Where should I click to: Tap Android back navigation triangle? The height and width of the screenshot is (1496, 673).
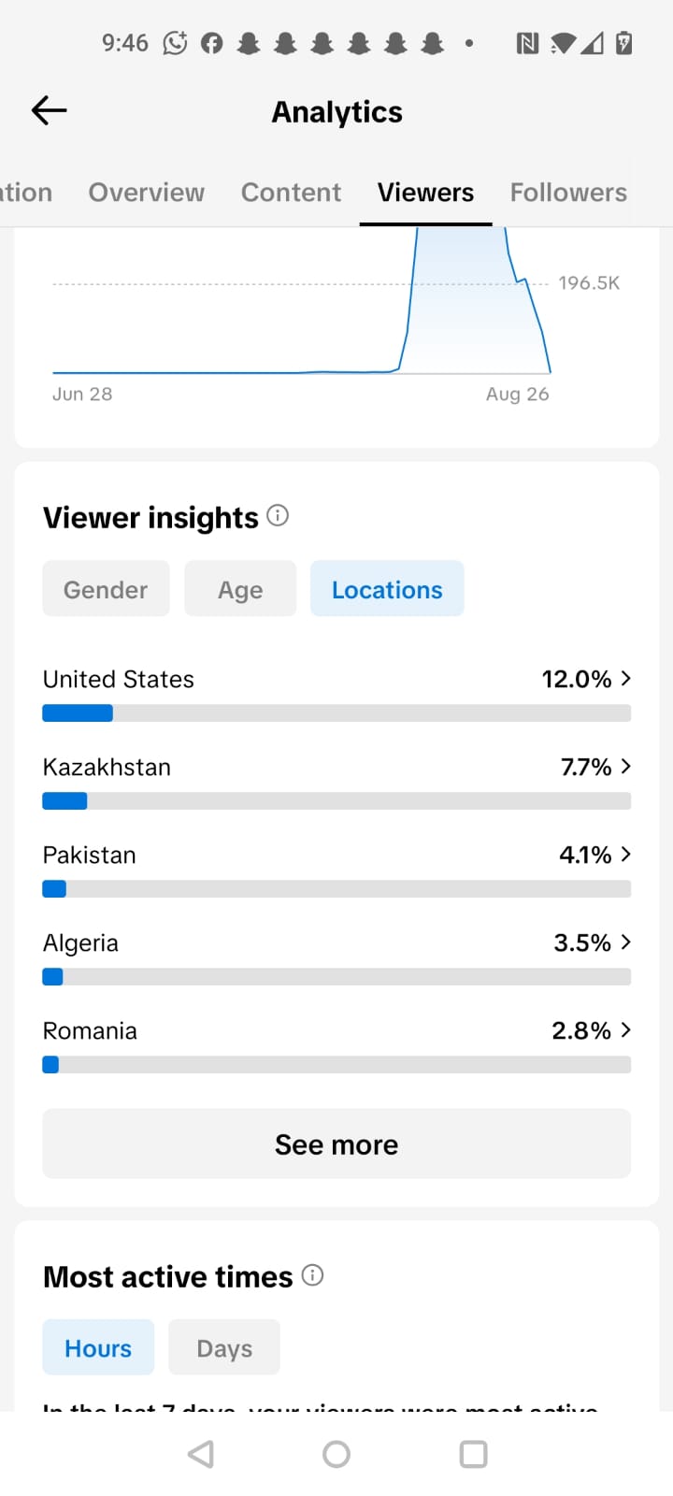point(201,1454)
